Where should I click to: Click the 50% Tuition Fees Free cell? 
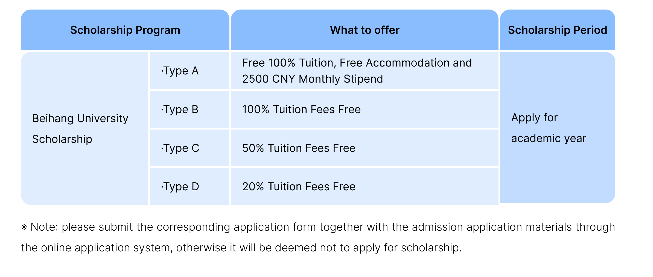(299, 148)
